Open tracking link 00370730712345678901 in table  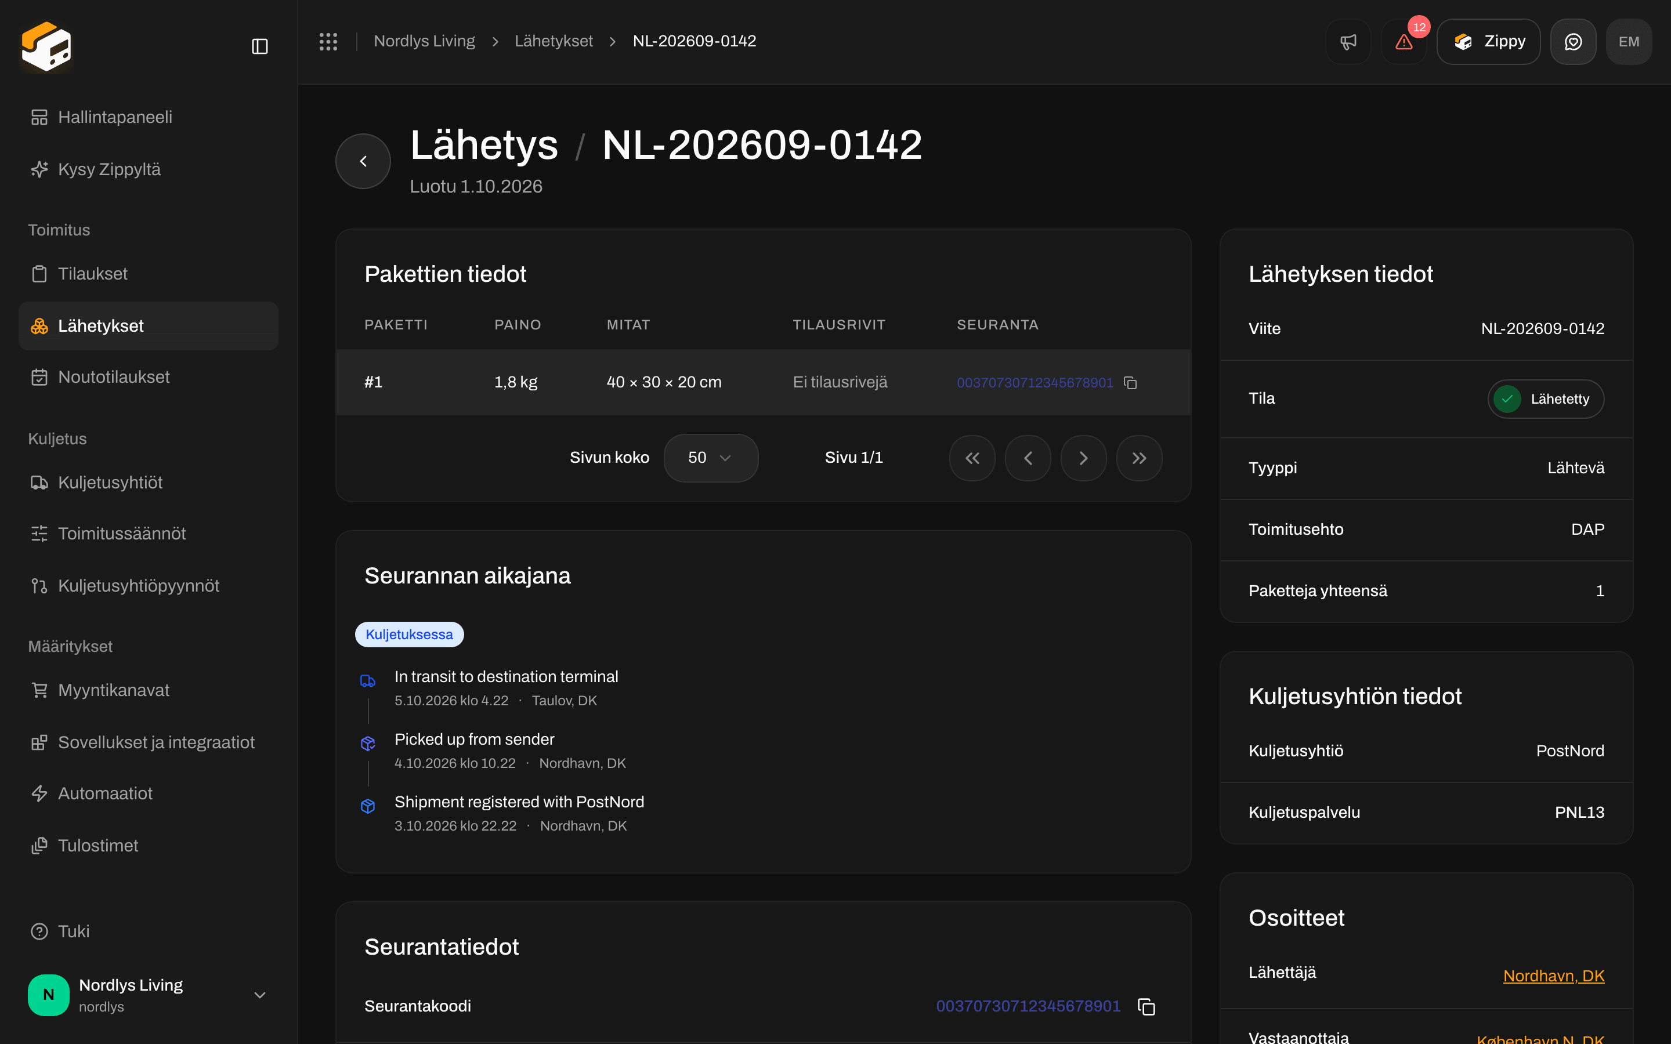(x=1035, y=383)
